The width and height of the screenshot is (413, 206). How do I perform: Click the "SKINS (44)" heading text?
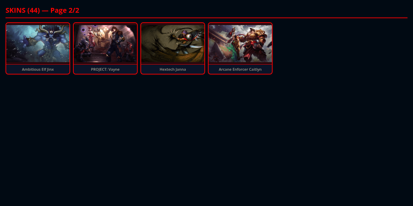tap(23, 10)
